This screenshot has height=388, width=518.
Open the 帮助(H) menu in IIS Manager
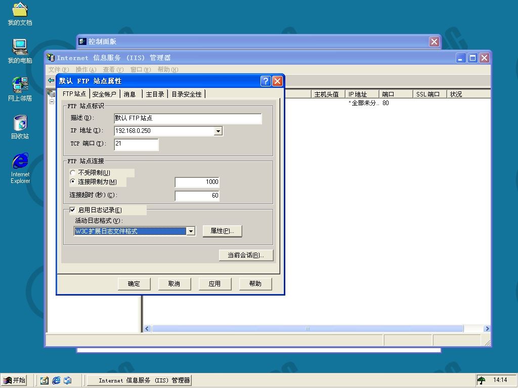[x=168, y=70]
